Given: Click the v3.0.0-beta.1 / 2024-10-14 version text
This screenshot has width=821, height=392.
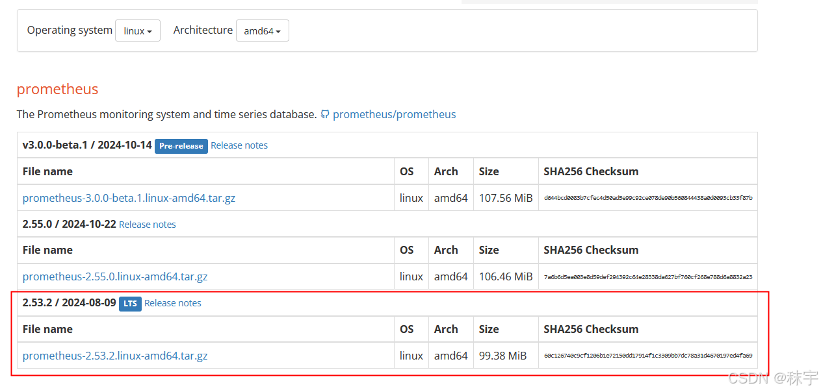Looking at the screenshot, I should coord(87,145).
